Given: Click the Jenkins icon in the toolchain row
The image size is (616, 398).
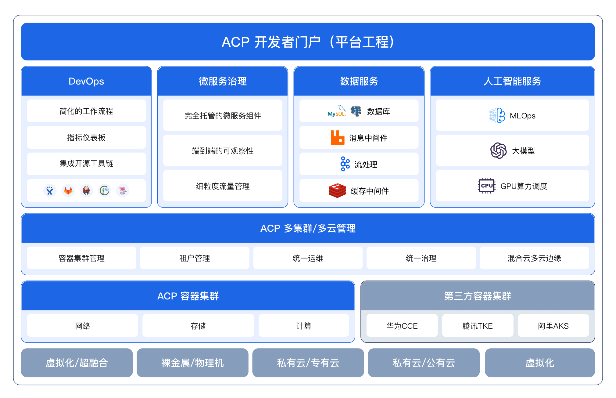Looking at the screenshot, I should [86, 190].
